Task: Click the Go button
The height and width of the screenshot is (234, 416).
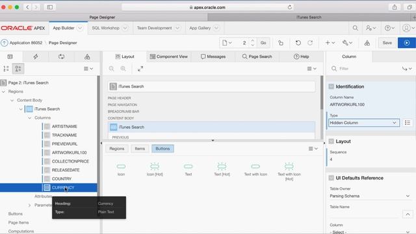Action: (263, 43)
